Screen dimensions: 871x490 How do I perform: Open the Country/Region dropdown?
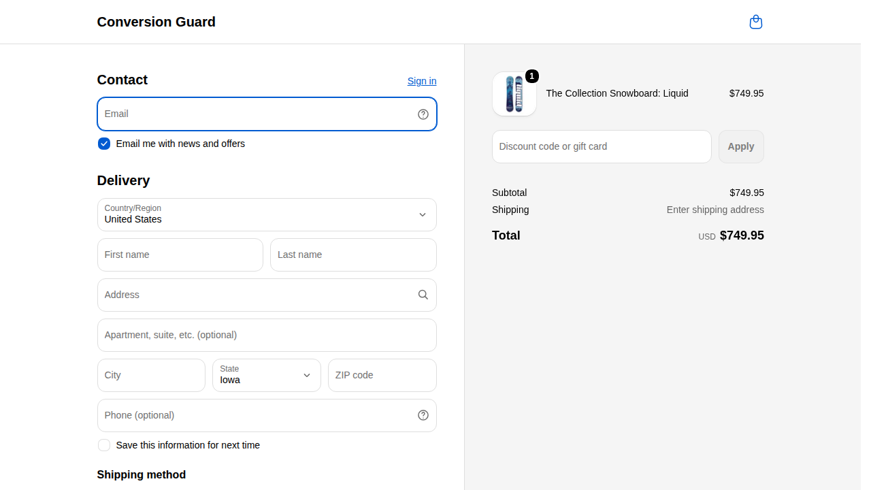click(x=267, y=215)
